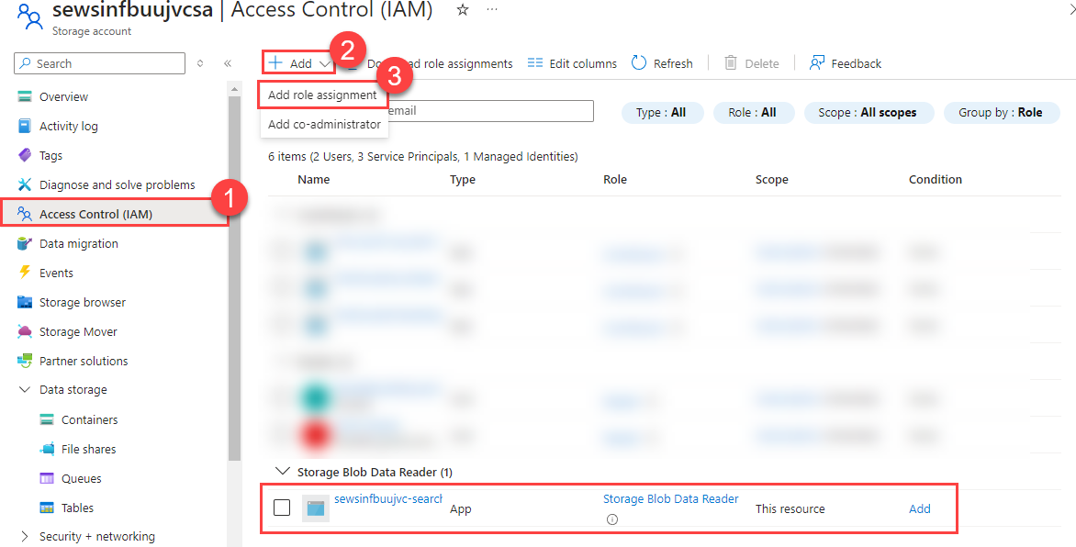Open the Storage Blob Data Reader role link
The image size is (1076, 547).
click(x=670, y=497)
